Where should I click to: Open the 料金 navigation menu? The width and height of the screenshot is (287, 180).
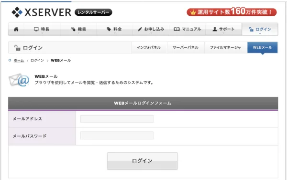pos(114,29)
